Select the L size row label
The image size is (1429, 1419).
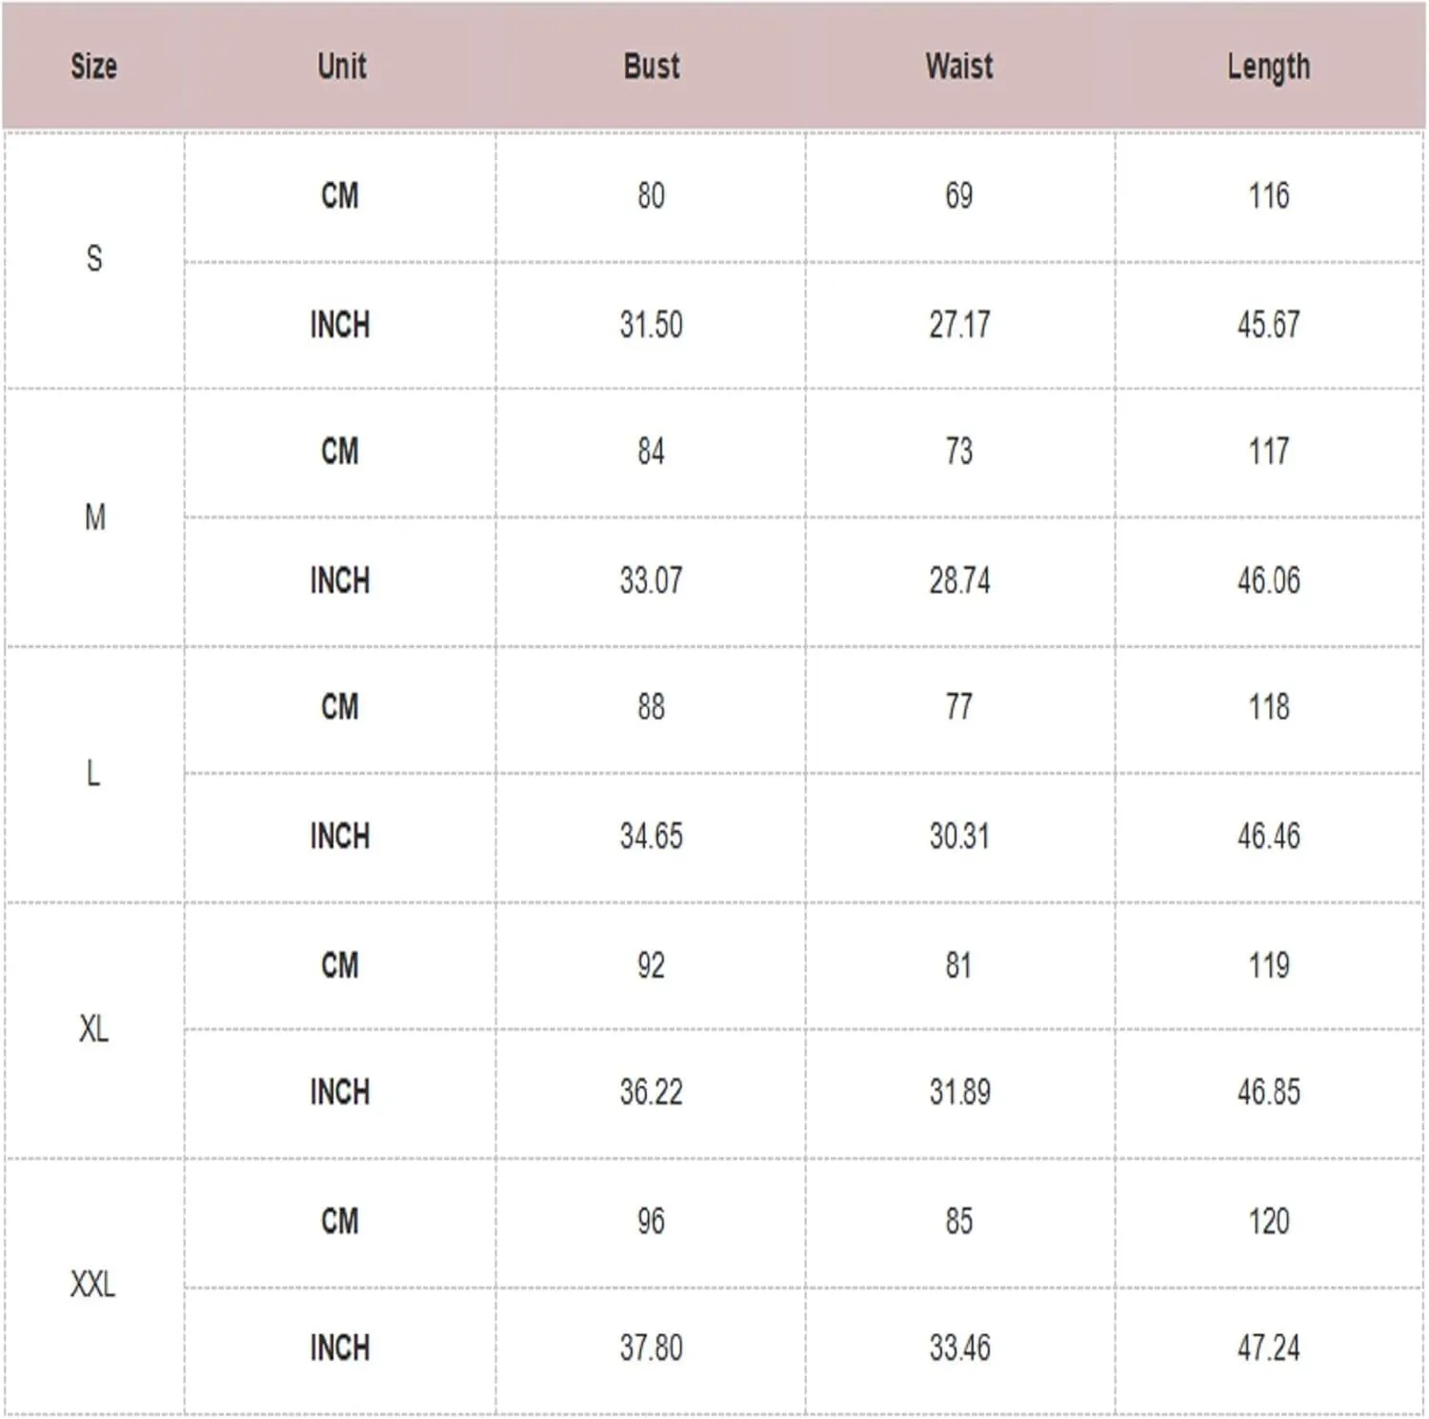click(x=93, y=773)
